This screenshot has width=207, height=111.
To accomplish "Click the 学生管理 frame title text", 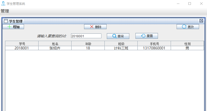I will (16, 21).
